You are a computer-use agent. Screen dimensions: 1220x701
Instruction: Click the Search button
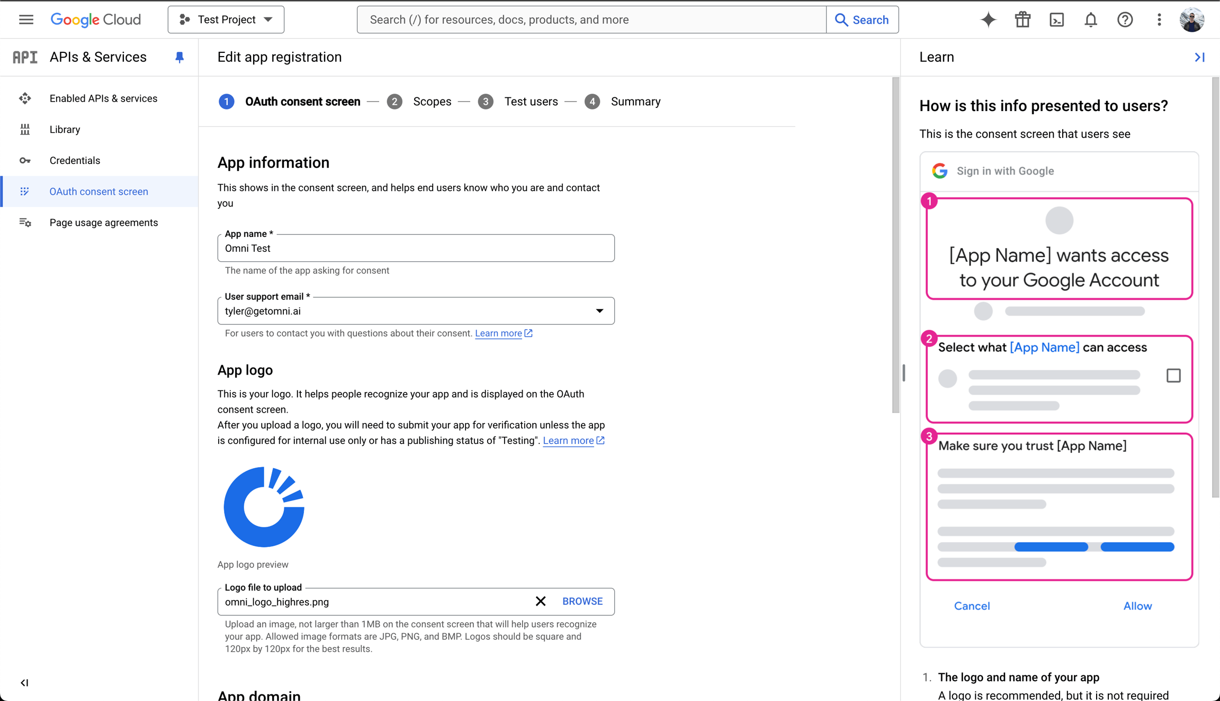coord(863,19)
